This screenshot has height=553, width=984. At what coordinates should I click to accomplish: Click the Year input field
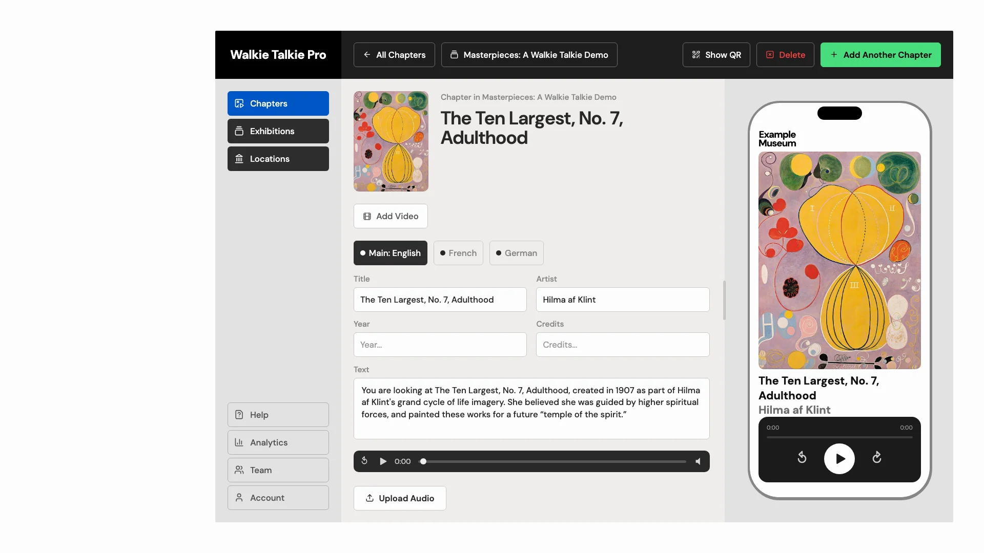pyautogui.click(x=440, y=345)
